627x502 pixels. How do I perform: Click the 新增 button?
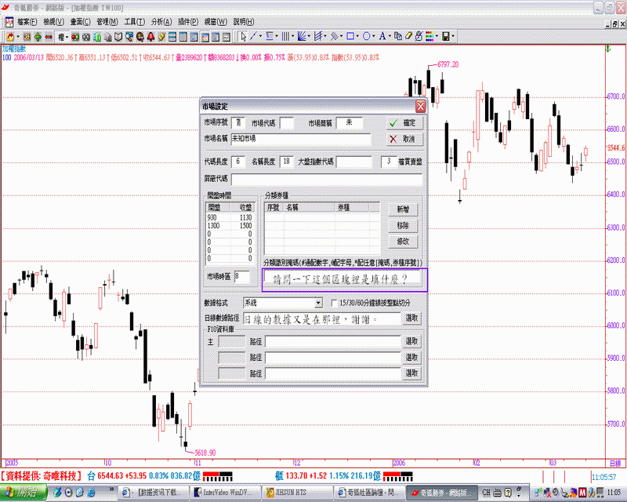tap(403, 209)
